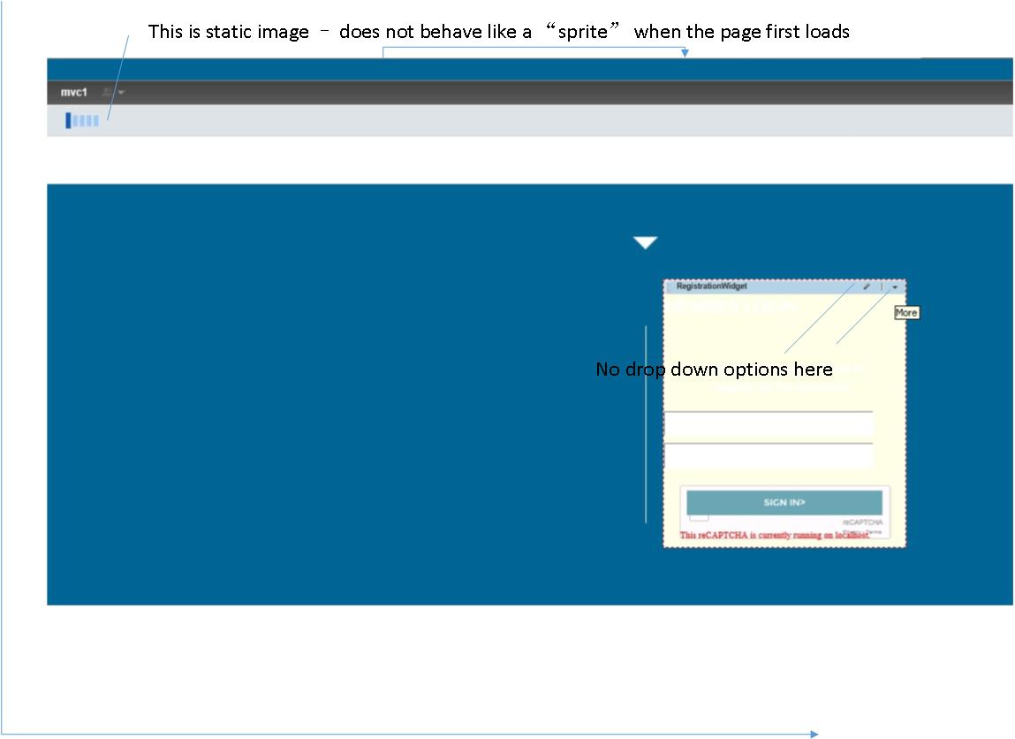Tick the reCAPTCHA verification checkbox
This screenshot has width=1015, height=739.
point(698,518)
